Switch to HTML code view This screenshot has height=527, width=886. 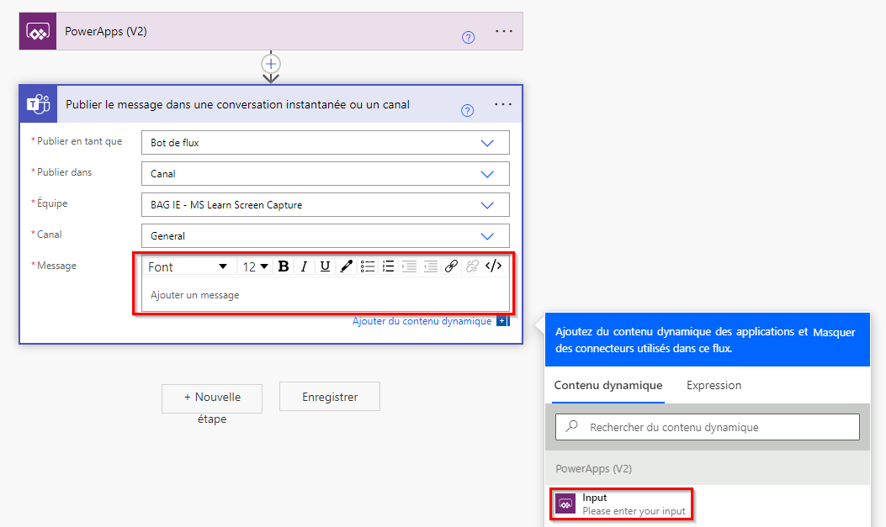[x=493, y=266]
